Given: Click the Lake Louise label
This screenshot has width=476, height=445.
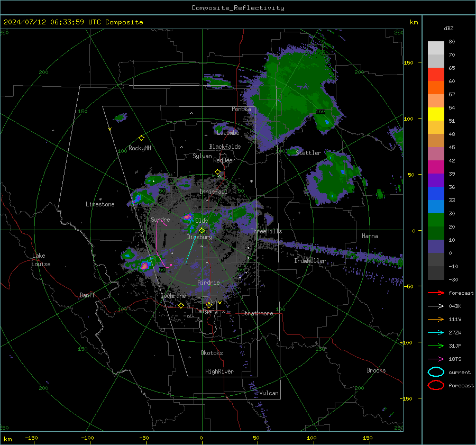Looking at the screenshot, I should [x=41, y=260].
